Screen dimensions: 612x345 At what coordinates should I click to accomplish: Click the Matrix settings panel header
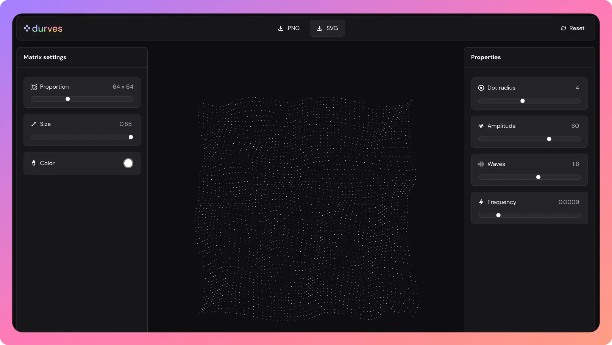[45, 57]
